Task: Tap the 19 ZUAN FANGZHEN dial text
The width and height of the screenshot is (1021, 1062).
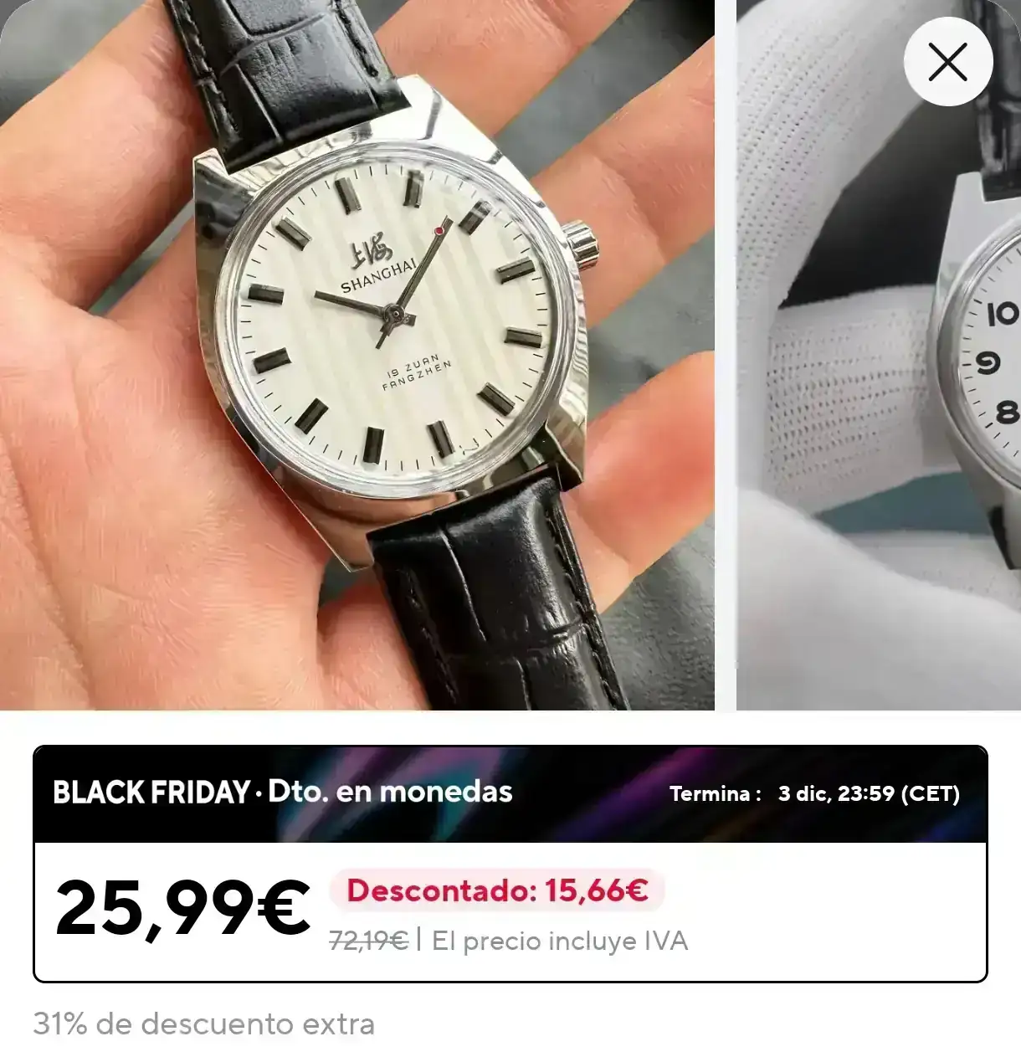Action: pos(416,374)
